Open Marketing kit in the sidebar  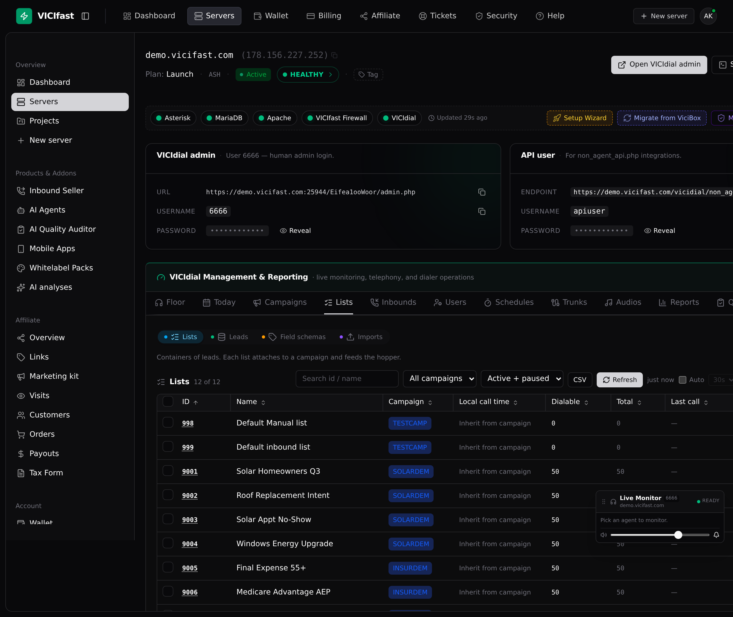click(x=70, y=376)
